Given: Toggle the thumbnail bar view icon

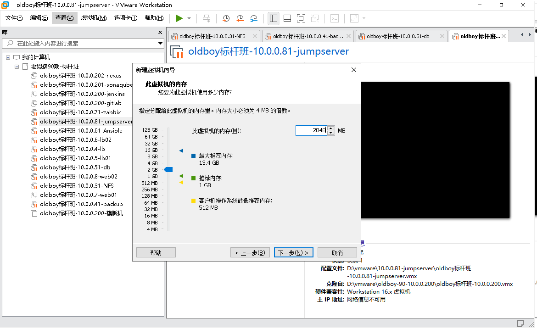Looking at the screenshot, I should tap(287, 18).
